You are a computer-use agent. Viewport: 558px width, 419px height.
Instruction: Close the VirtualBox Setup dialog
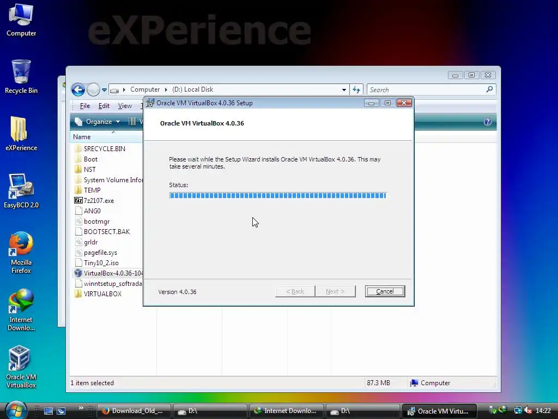tap(404, 103)
